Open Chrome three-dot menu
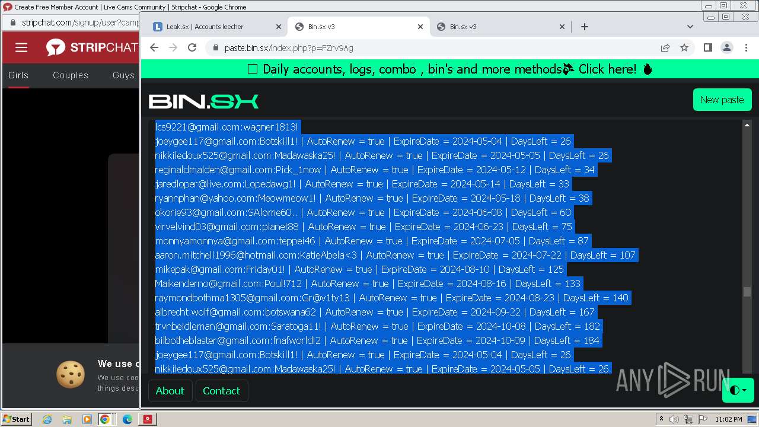 coord(746,48)
